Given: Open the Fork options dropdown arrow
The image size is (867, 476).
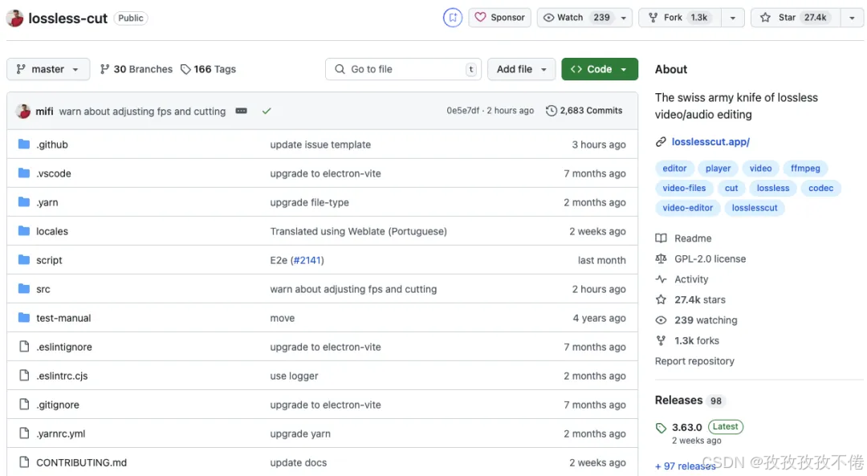Looking at the screenshot, I should (x=733, y=18).
